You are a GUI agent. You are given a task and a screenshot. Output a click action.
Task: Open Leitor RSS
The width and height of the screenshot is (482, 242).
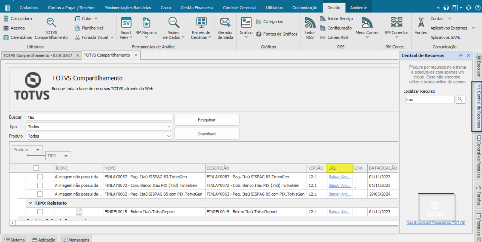click(x=310, y=28)
